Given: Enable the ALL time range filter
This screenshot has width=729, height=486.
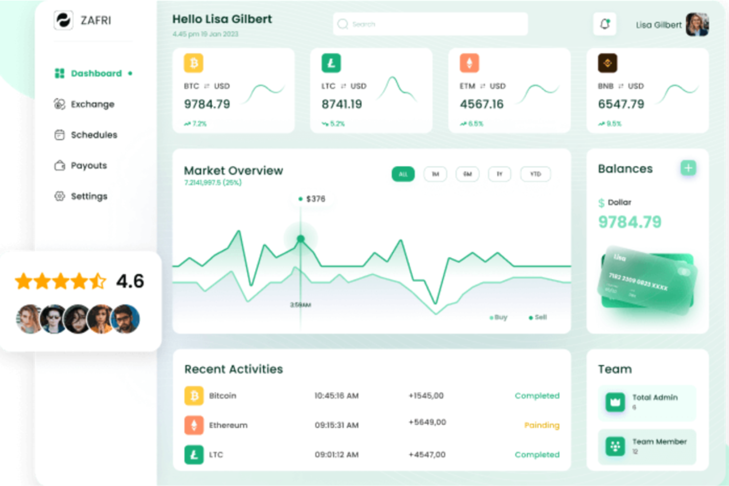Looking at the screenshot, I should [403, 174].
